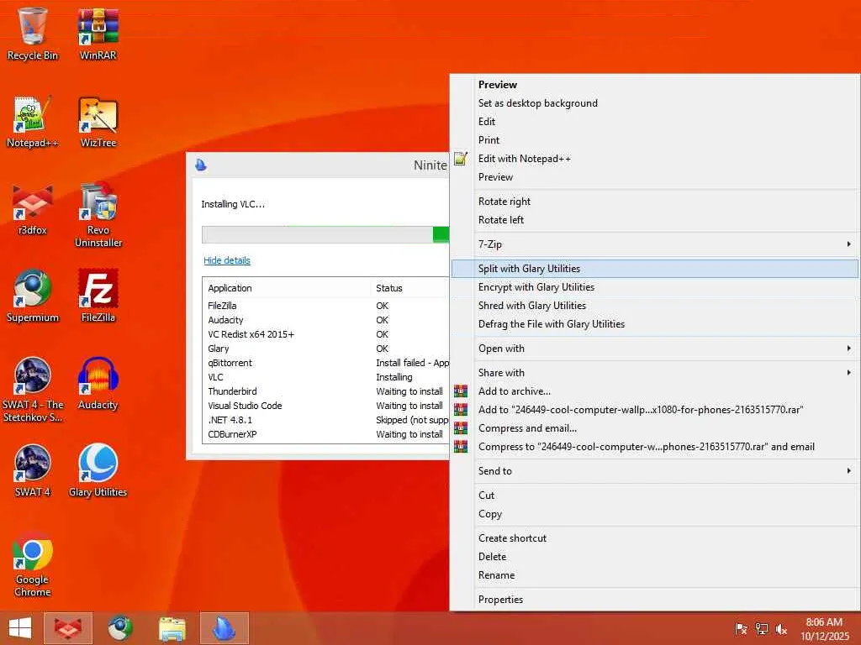Switch to the Ninite taskbar button
Viewport: 861px width, 645px height.
click(x=224, y=628)
